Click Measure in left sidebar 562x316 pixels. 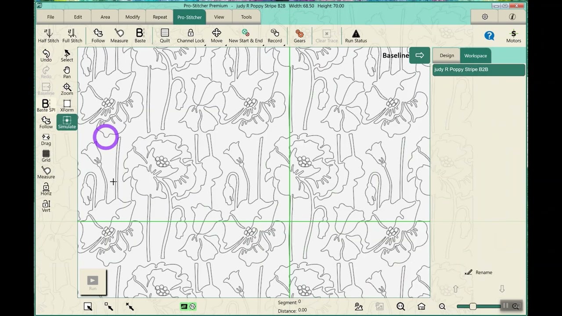point(46,172)
